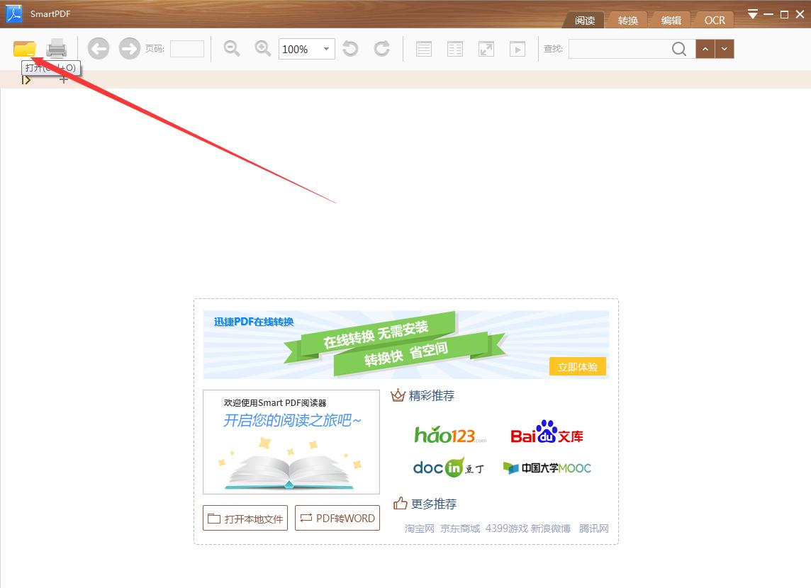The width and height of the screenshot is (811, 588).
Task: Select the zoom out magnifier icon
Action: pos(230,49)
